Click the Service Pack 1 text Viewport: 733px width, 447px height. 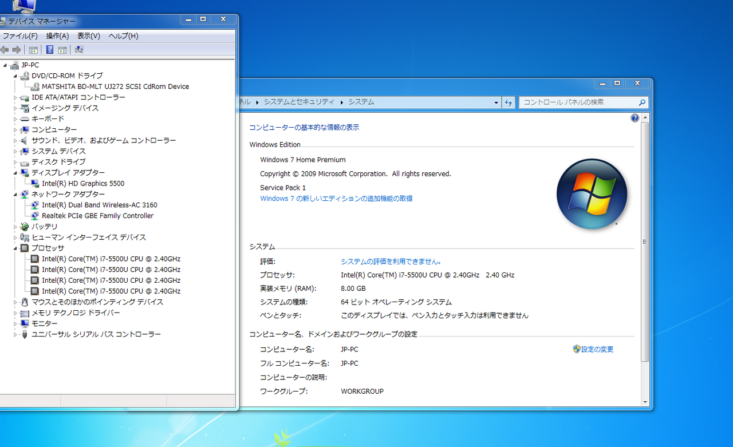coord(283,188)
